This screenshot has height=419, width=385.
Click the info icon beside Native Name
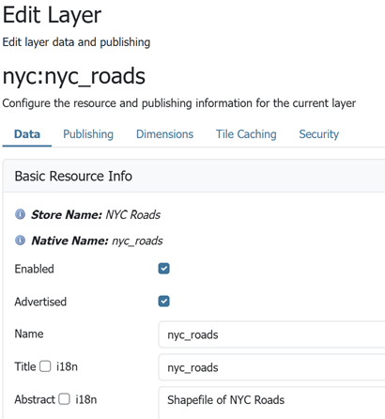[x=21, y=241]
